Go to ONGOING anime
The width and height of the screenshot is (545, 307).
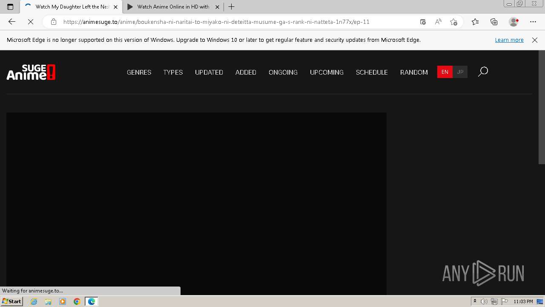[283, 72]
